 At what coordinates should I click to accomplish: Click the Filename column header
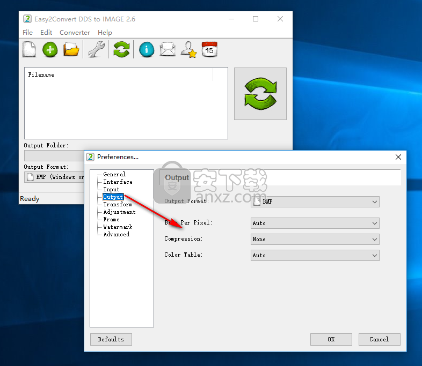[119, 74]
